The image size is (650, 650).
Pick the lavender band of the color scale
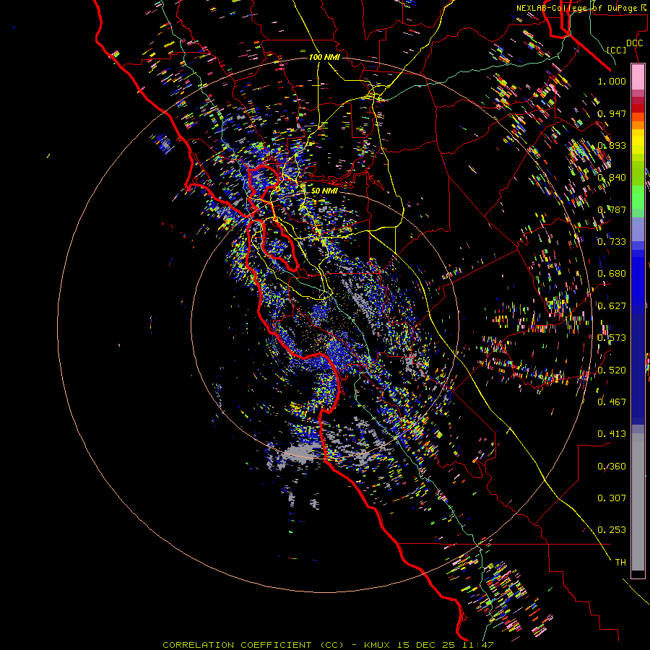click(x=638, y=229)
